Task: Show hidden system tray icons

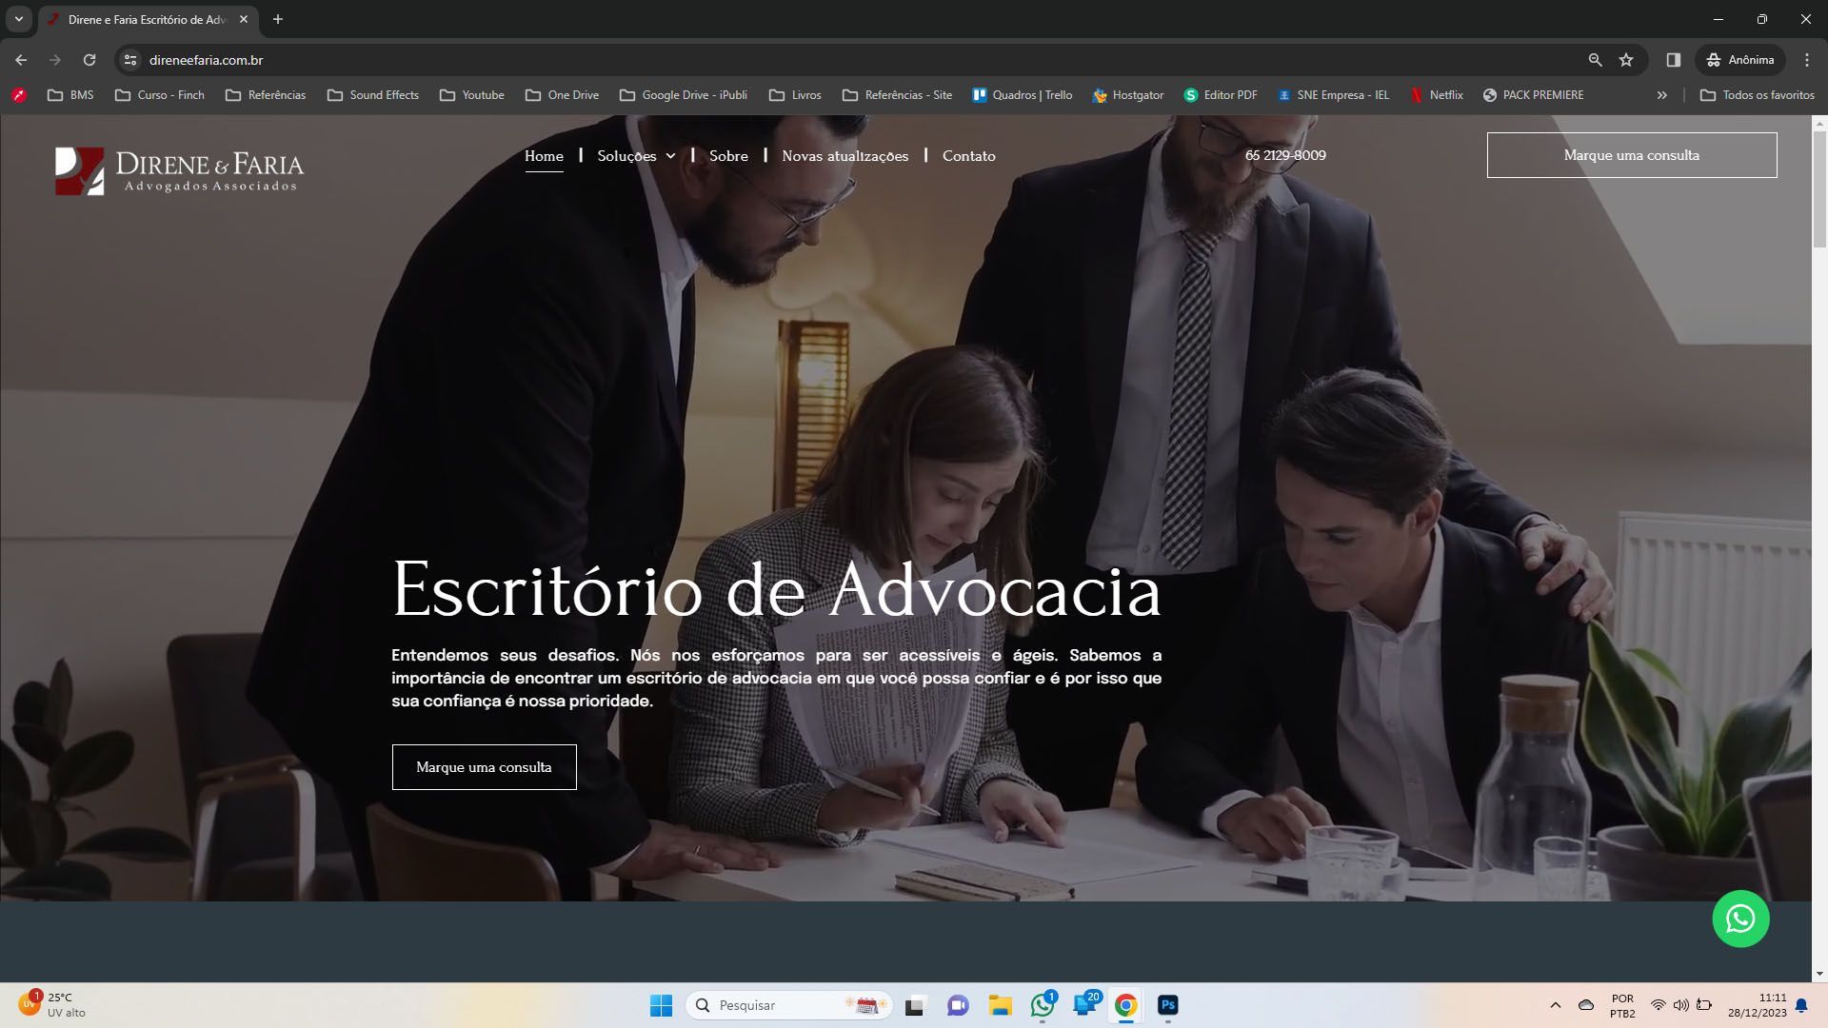Action: pyautogui.click(x=1555, y=1005)
